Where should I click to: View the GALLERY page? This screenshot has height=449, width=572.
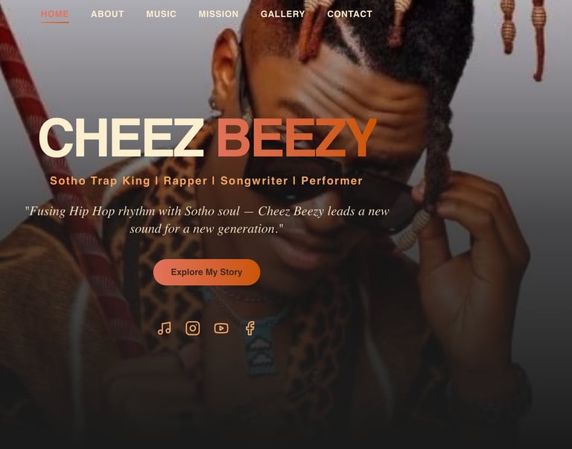[283, 14]
